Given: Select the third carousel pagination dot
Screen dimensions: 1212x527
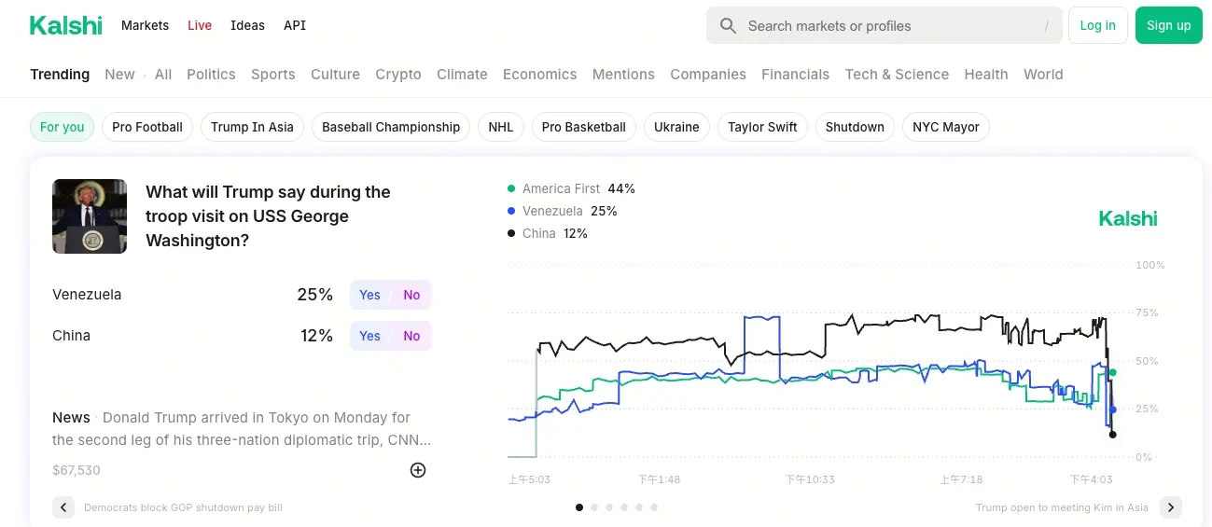Looking at the screenshot, I should [609, 507].
